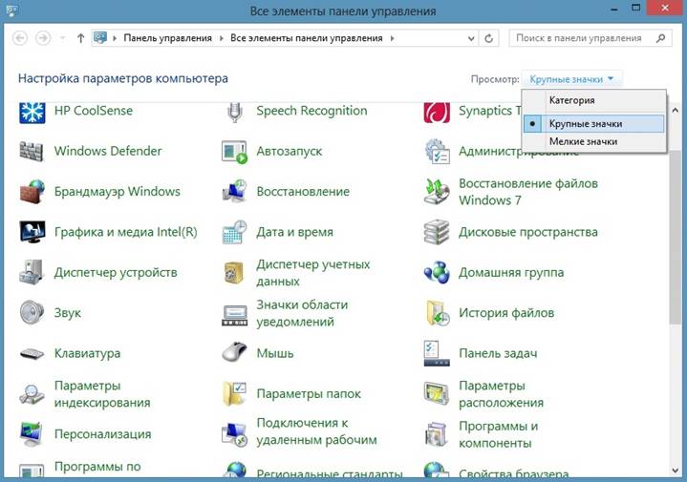Click the История файлов folder icon
This screenshot has width=687, height=482.
pyautogui.click(x=438, y=313)
